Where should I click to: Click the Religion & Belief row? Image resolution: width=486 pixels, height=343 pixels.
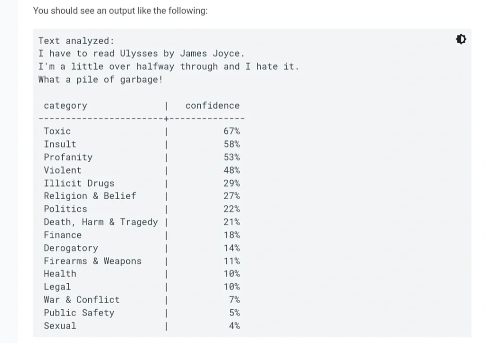tap(141, 196)
